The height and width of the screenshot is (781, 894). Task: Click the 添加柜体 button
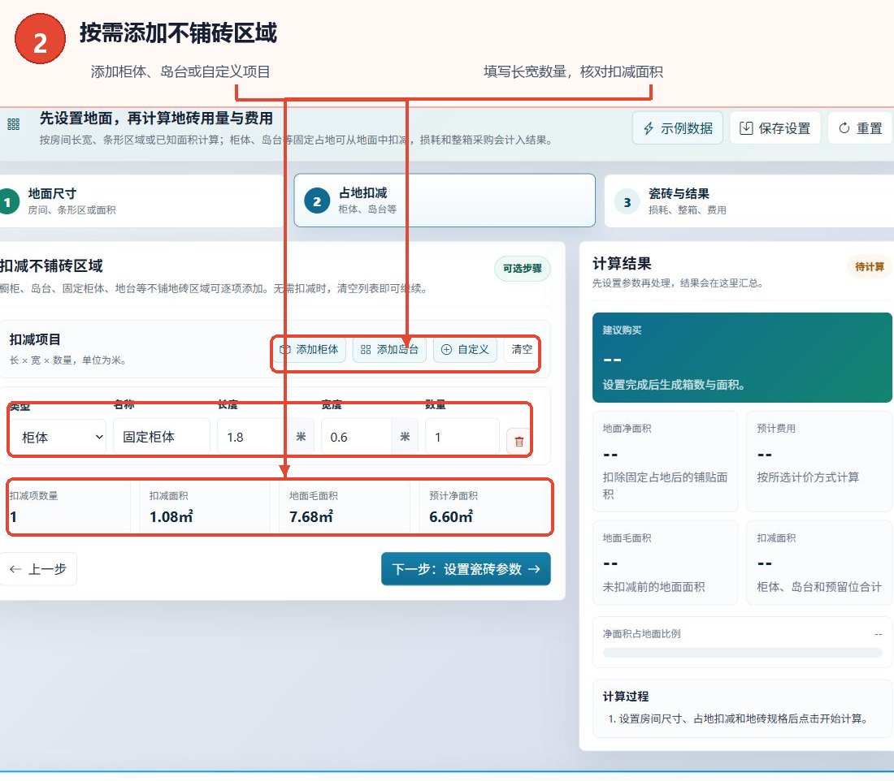coord(310,350)
